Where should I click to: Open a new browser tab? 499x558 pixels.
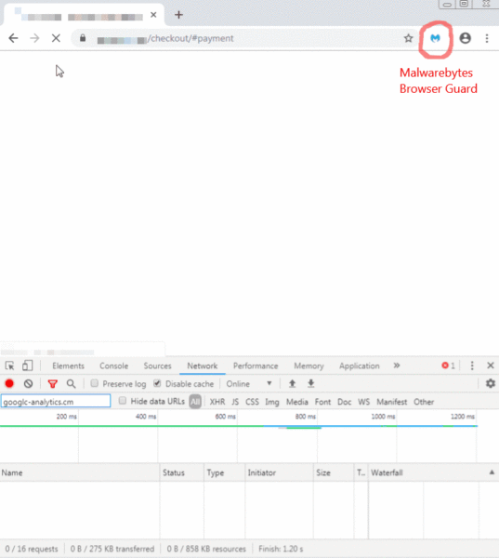[179, 15]
